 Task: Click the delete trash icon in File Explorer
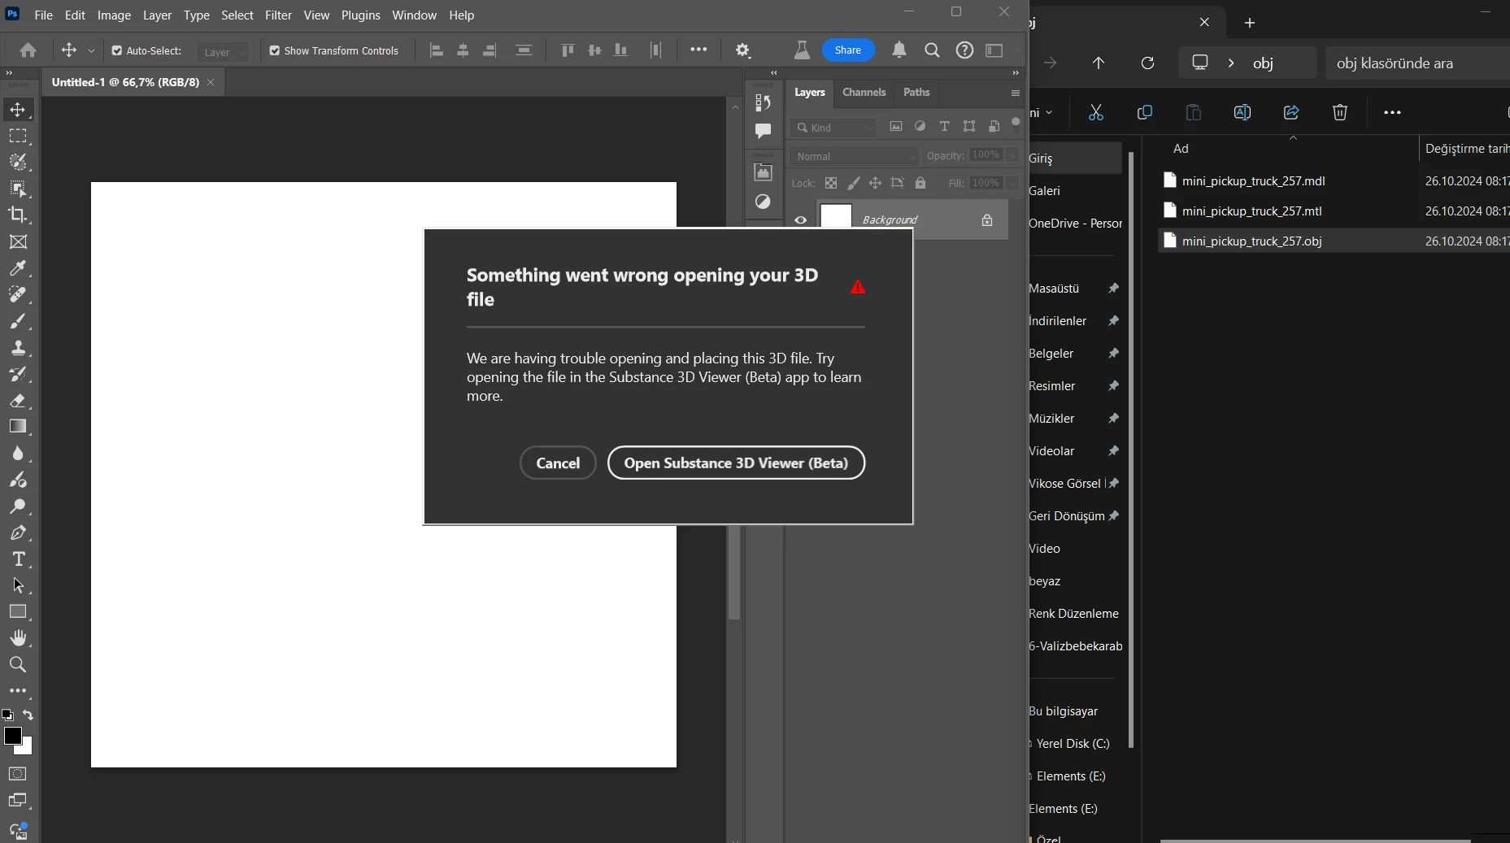(1340, 112)
